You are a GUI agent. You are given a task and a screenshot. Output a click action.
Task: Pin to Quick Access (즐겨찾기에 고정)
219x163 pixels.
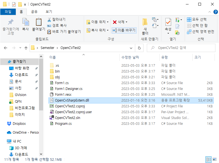coord(11,27)
